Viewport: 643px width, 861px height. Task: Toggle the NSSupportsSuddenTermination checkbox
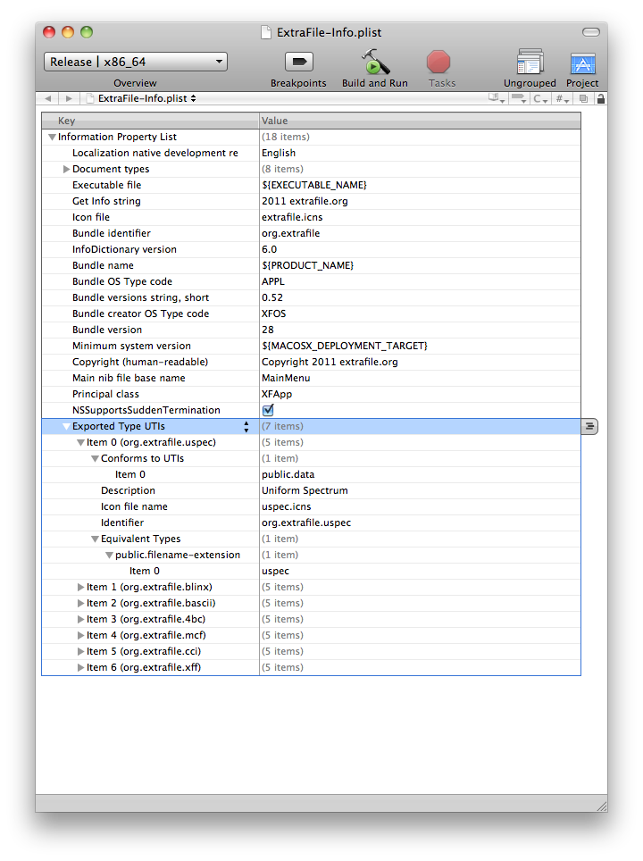(x=268, y=410)
